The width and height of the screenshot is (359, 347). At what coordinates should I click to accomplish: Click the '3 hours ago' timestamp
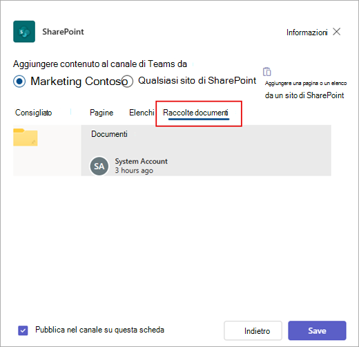click(x=134, y=170)
